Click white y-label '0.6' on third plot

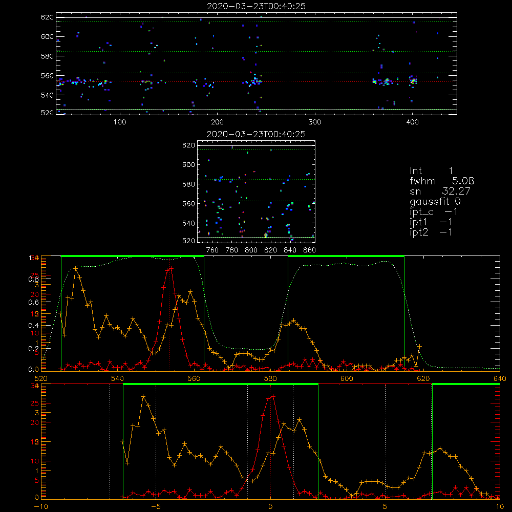tap(33, 303)
